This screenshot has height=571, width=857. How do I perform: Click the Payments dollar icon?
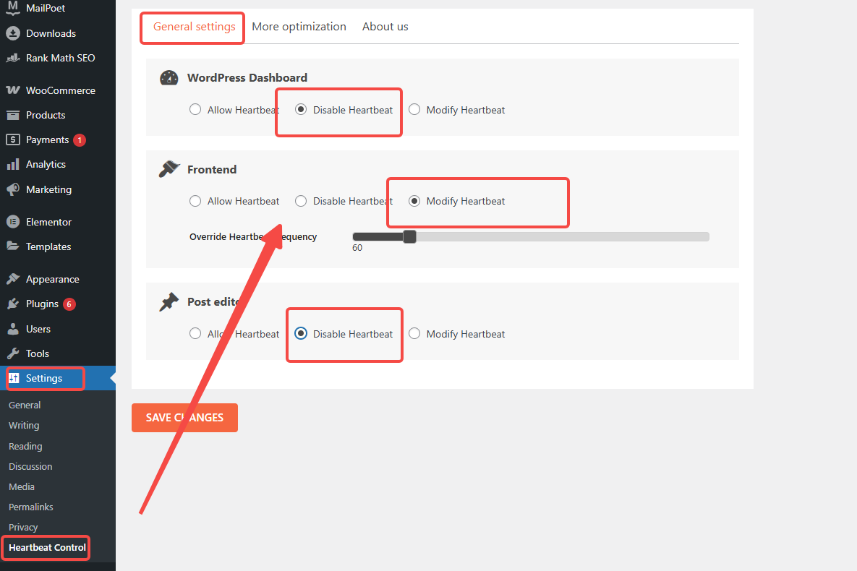tap(13, 140)
